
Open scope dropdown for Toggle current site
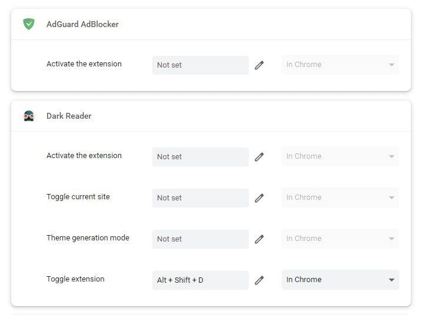click(x=340, y=197)
